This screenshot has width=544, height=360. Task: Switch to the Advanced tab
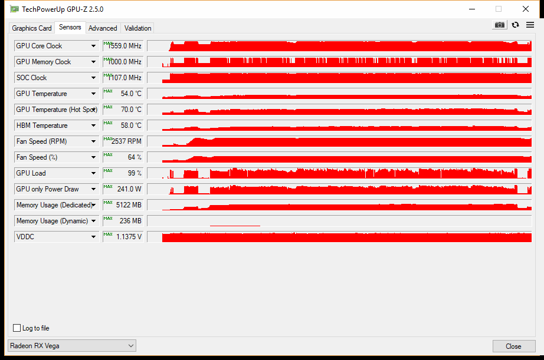tap(103, 28)
